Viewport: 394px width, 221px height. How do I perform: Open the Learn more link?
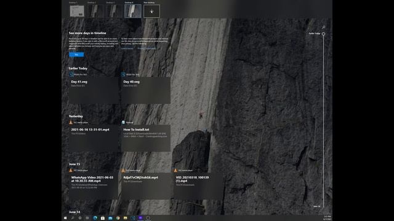[127, 48]
